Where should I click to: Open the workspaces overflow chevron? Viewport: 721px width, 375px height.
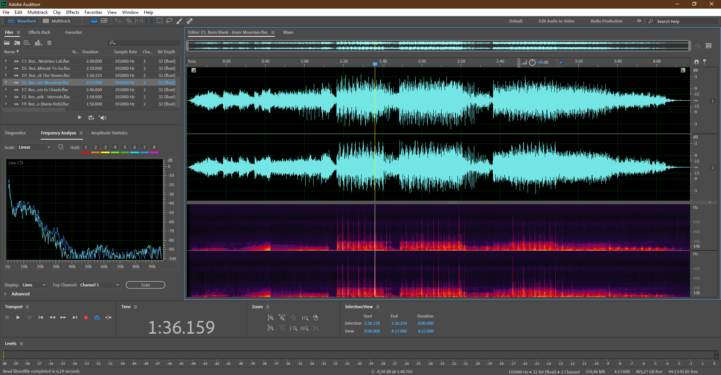tap(639, 21)
